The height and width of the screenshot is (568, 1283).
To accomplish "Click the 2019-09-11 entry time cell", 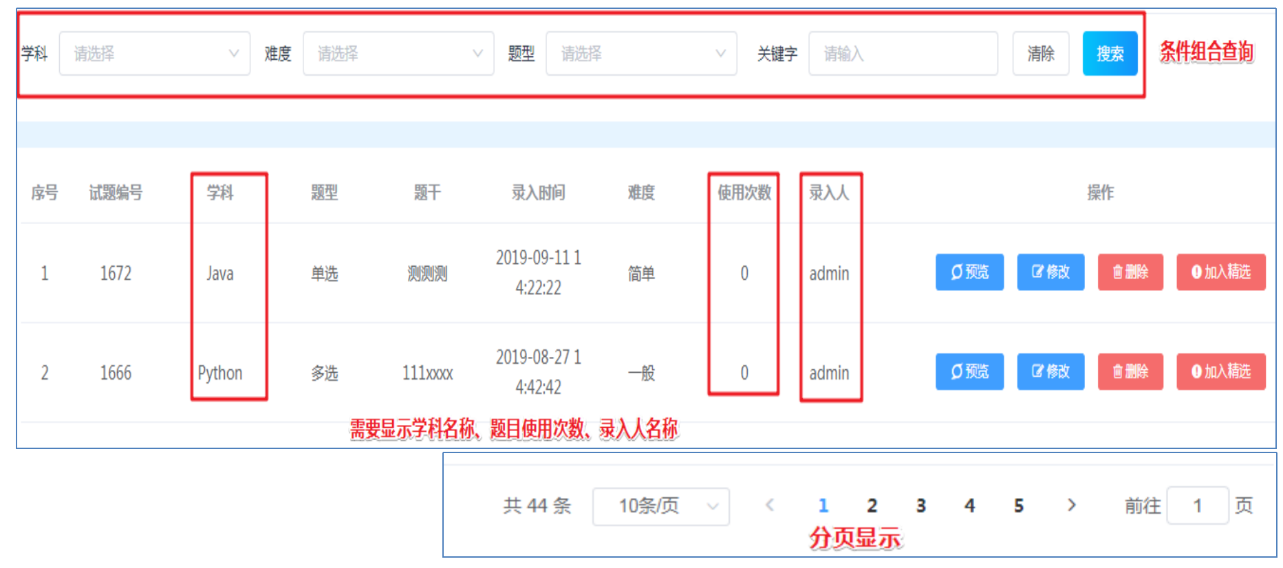I will pos(539,272).
